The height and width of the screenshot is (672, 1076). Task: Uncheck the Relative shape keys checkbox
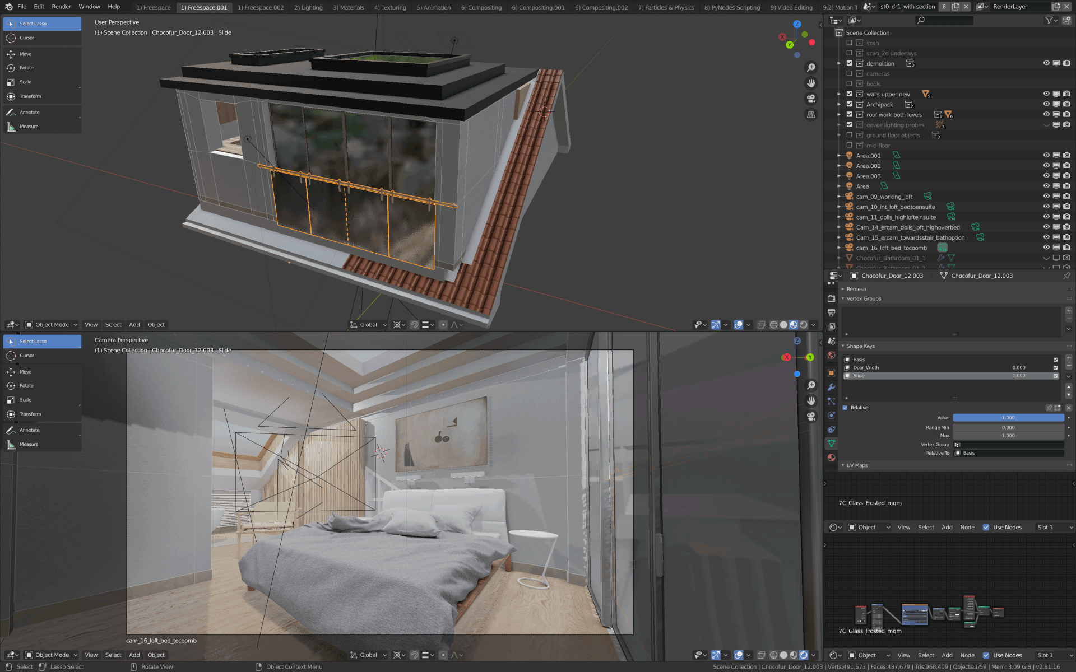coord(845,408)
